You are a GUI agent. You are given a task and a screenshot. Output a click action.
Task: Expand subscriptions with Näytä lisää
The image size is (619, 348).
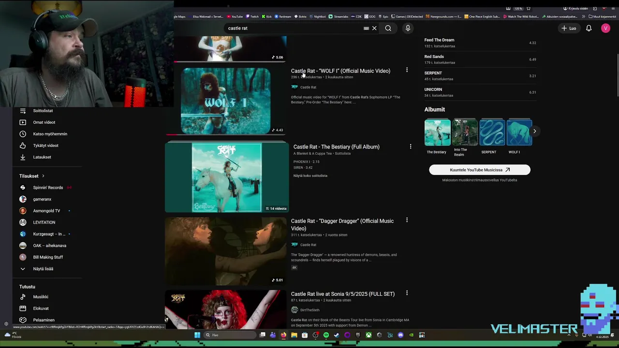(43, 269)
